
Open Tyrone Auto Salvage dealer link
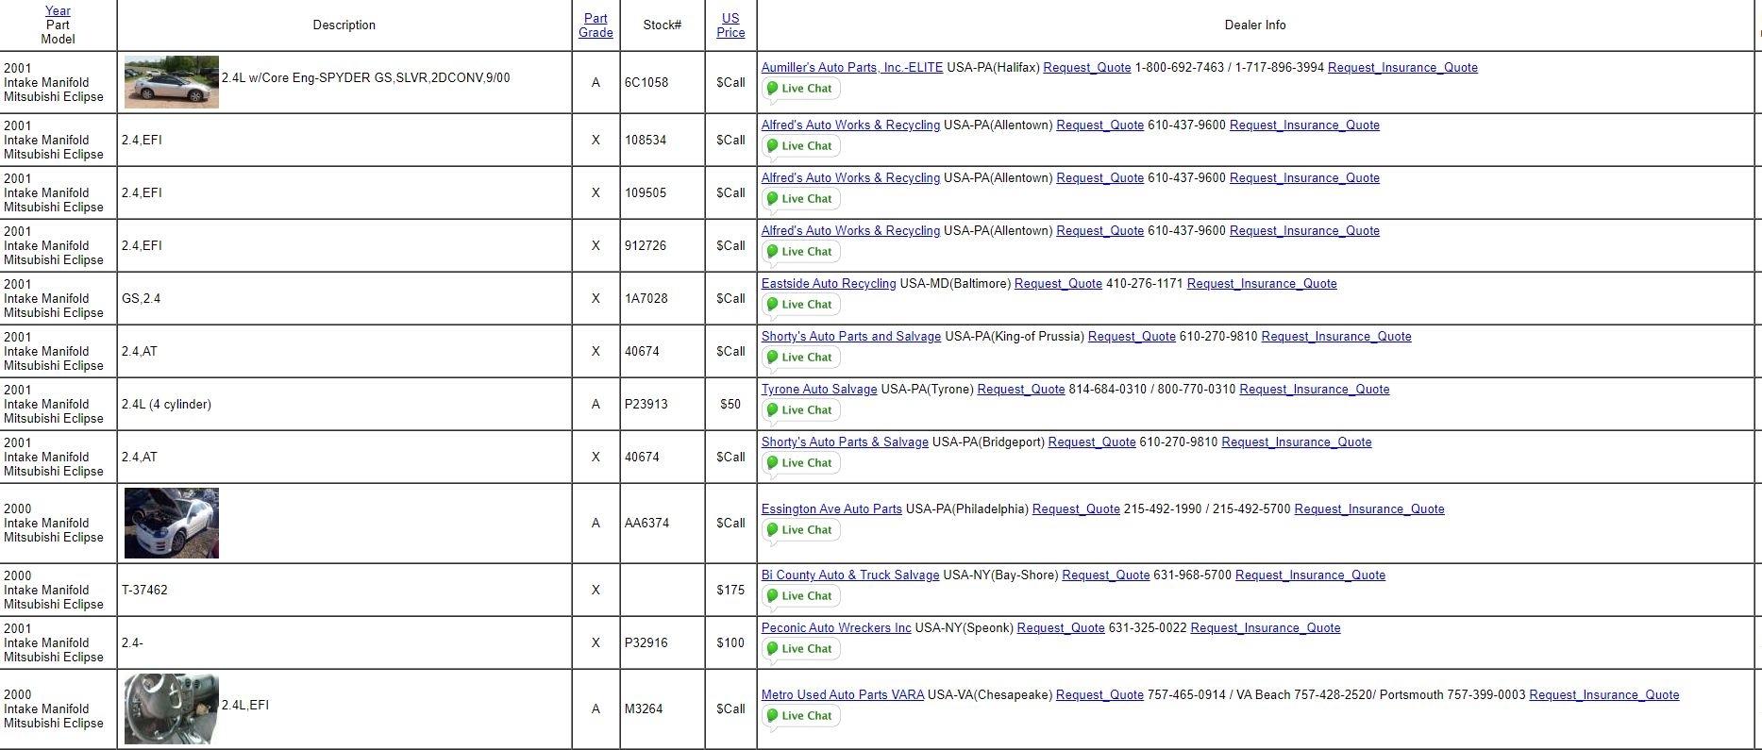click(819, 390)
